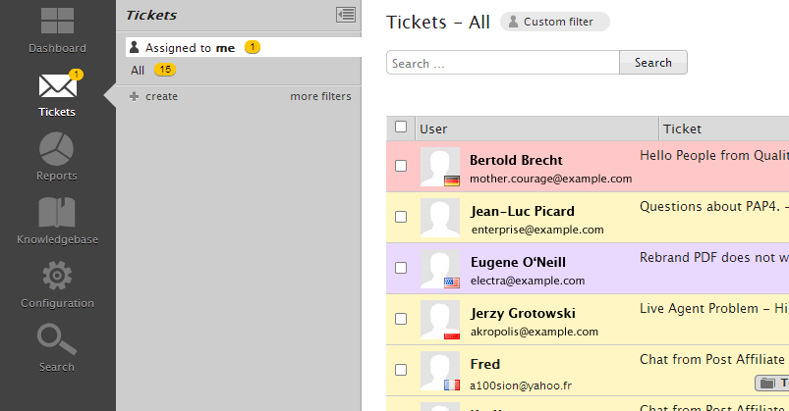Open Reports pie chart icon
The image size is (789, 411).
(x=56, y=150)
